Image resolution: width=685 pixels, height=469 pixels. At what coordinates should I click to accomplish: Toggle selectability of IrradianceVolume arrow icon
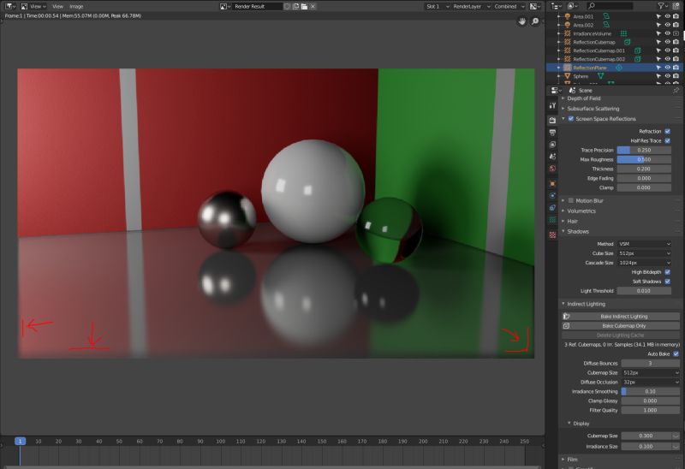coord(658,33)
